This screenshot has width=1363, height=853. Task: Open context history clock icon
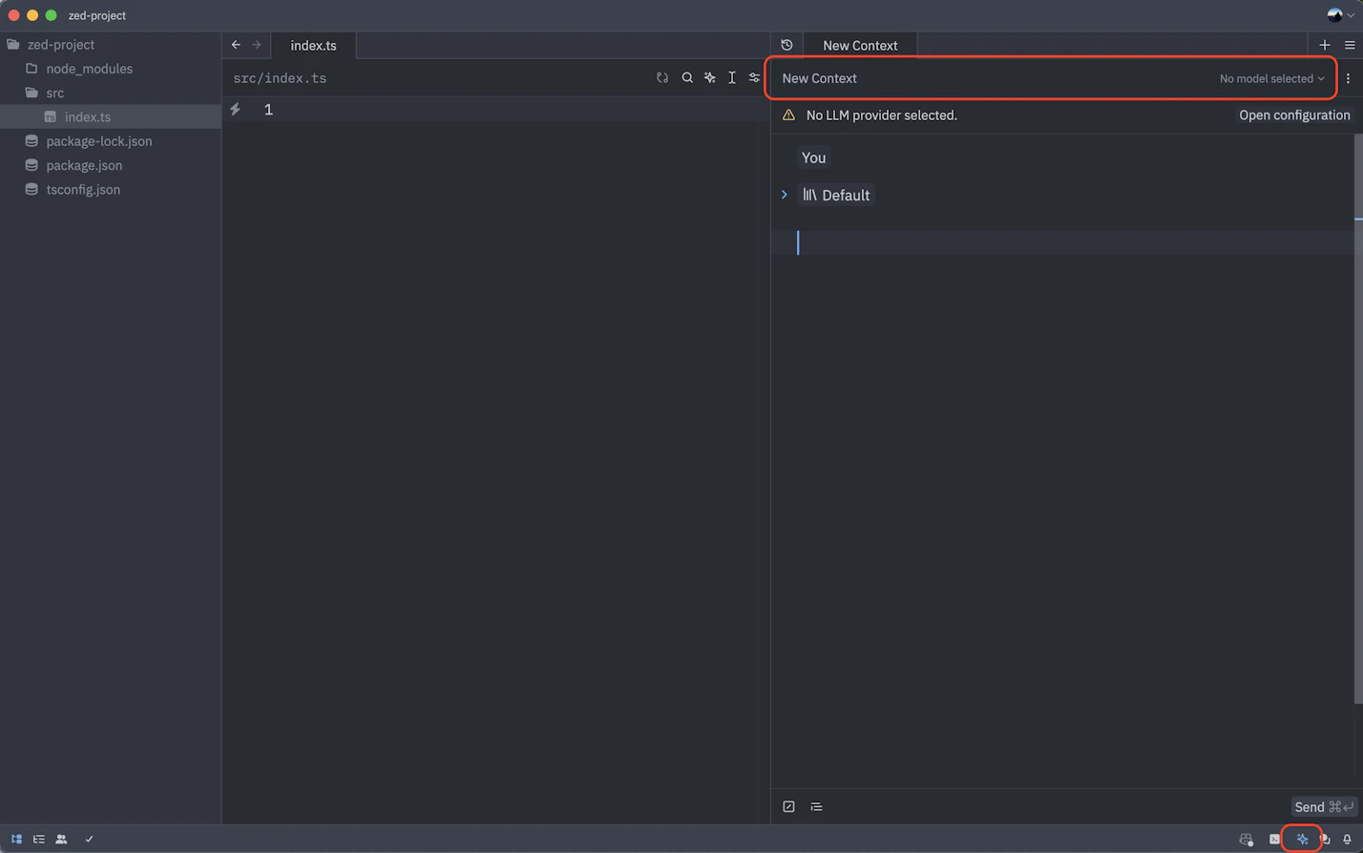coord(786,45)
